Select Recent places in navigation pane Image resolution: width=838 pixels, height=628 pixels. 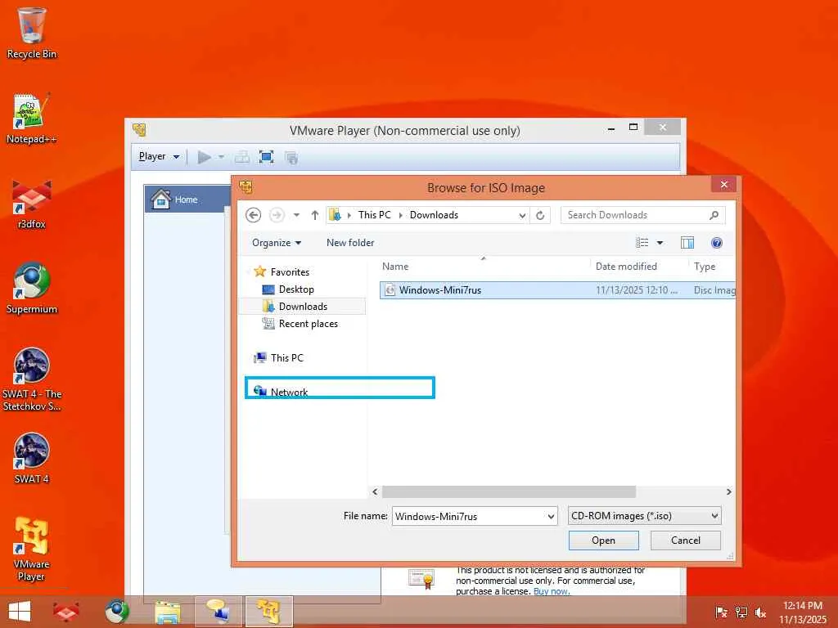tap(308, 324)
